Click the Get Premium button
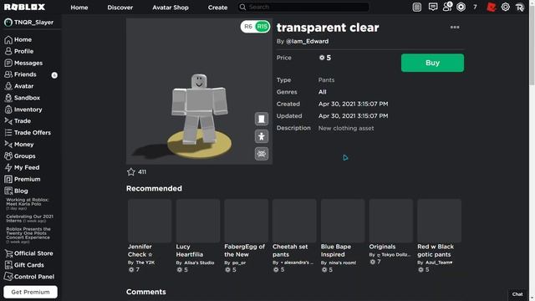Viewport: 535px width, 301px height. tap(30, 292)
